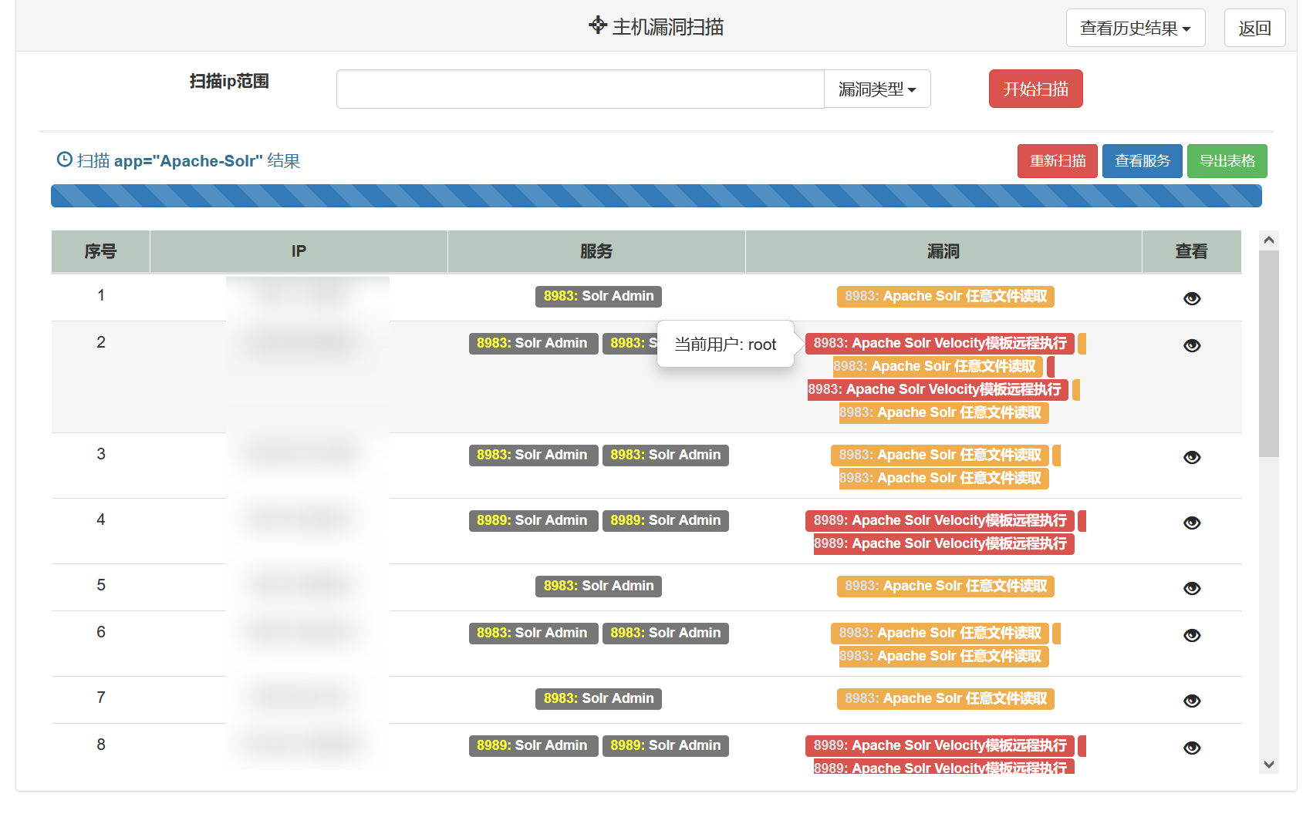Click the striped blue scan progress bar
The image size is (1313, 817).
tap(656, 196)
